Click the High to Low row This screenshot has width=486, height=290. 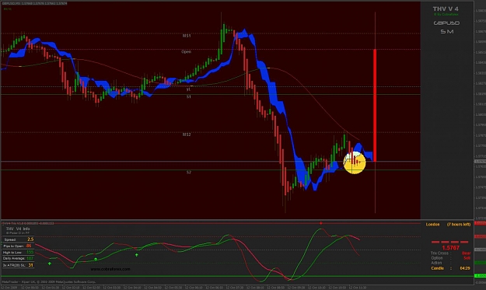tap(19, 252)
